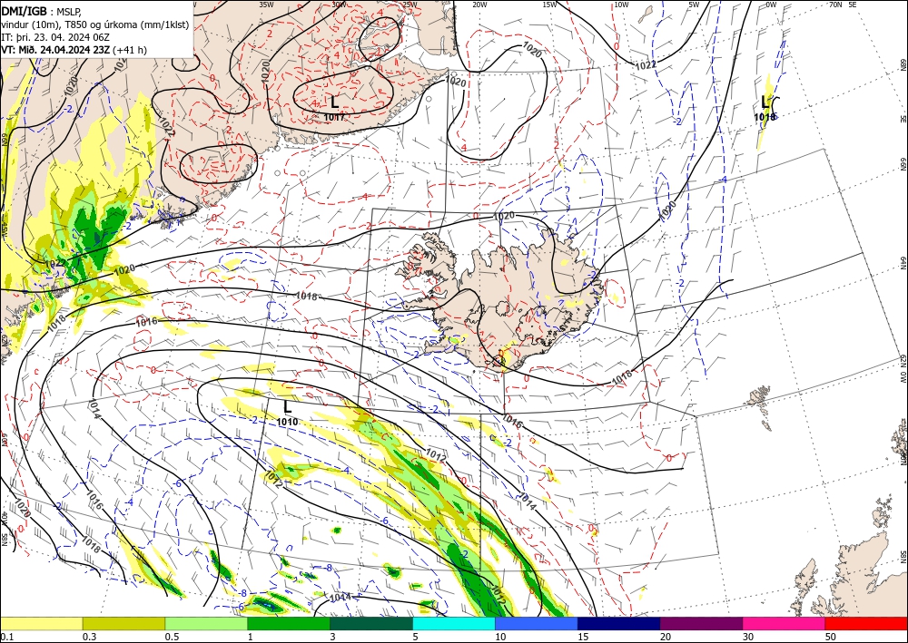Choose the navy 15–20 mm legend swatch
The width and height of the screenshot is (908, 643).
[619, 623]
